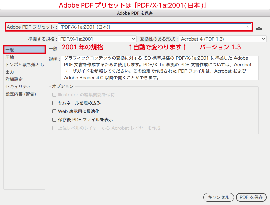Select the 一般 category in the sidebar
Viewport: 270px width, 205px height.
click(x=24, y=49)
